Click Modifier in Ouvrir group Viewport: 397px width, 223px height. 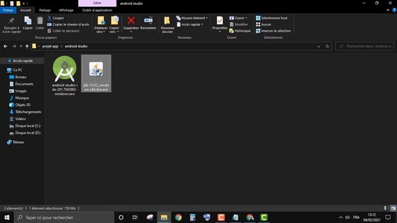(x=238, y=25)
